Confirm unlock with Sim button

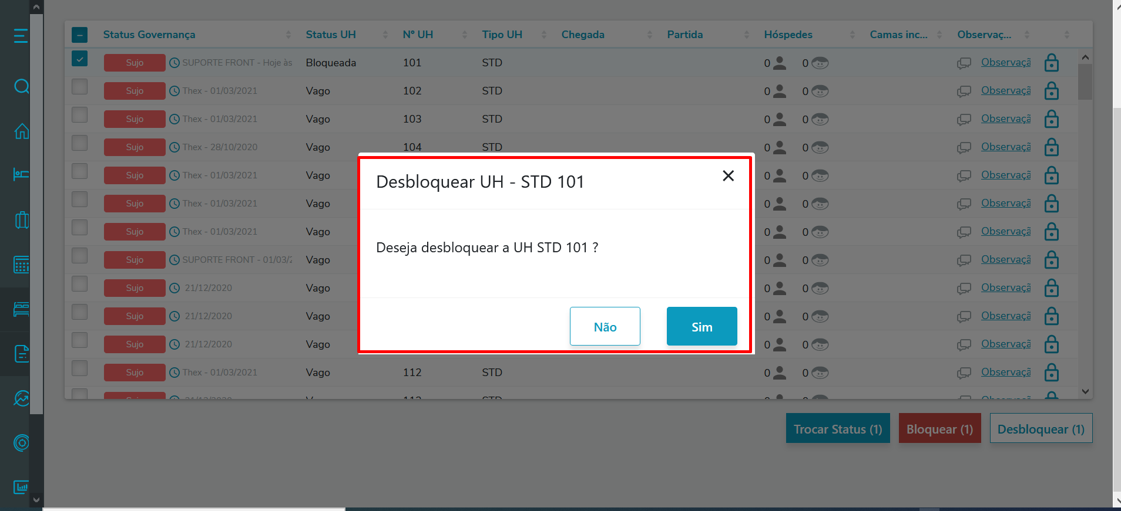pos(702,326)
